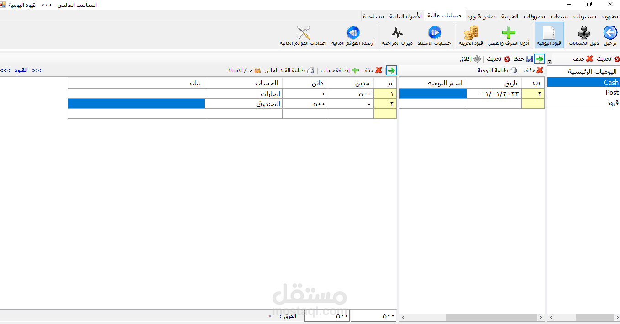The image size is (620, 324).
Task: Click تحديث refresh in the journals list toolbar
Action: point(608,59)
